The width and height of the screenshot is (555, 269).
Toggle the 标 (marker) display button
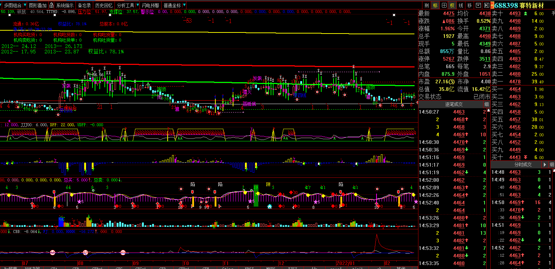tap(435, 5)
